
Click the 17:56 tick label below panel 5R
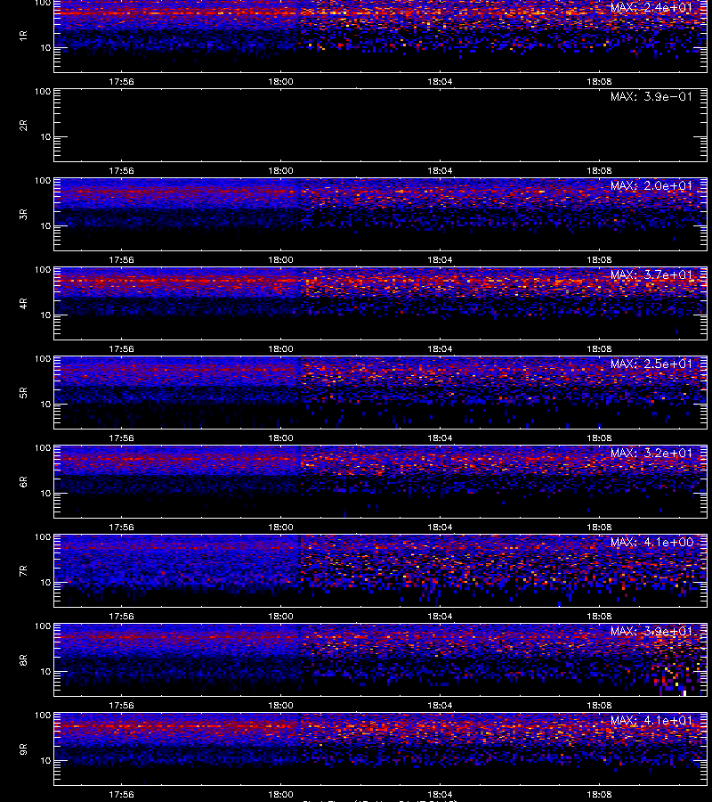point(121,438)
